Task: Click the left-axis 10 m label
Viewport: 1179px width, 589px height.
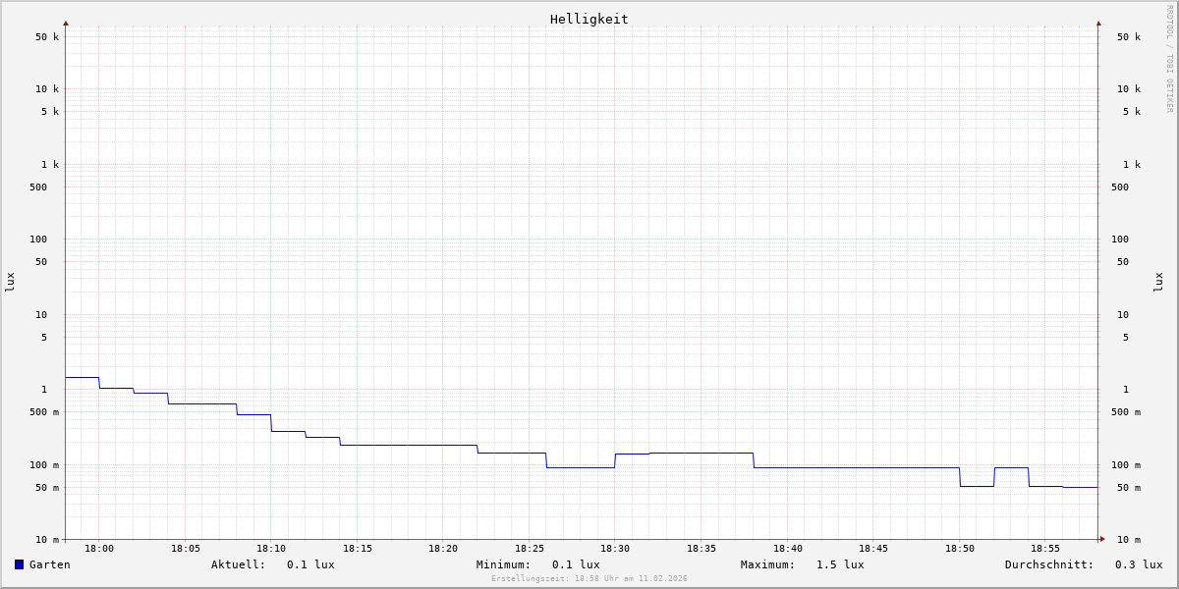Action: click(x=47, y=540)
